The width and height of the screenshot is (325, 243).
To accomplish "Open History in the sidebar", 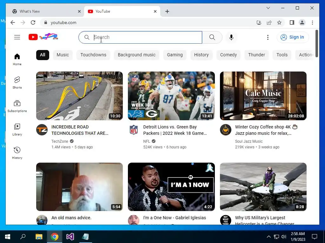I will pyautogui.click(x=17, y=153).
